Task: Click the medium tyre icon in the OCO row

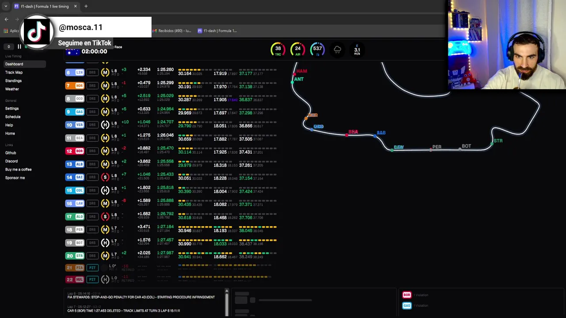Action: (105, 98)
